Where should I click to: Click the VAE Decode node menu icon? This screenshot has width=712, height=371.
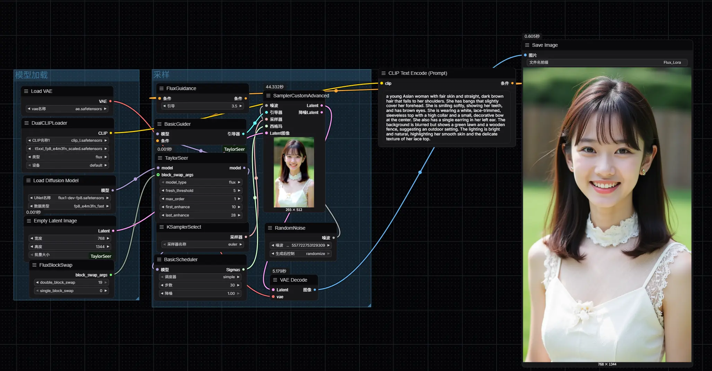click(275, 280)
